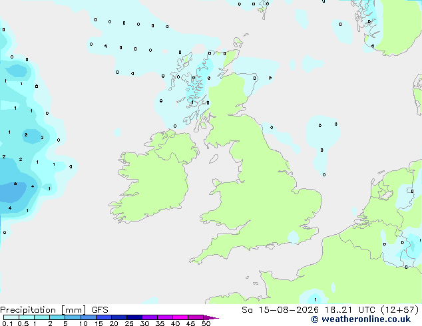Select the 5–10 mm legend color swatch

[x=73, y=317]
